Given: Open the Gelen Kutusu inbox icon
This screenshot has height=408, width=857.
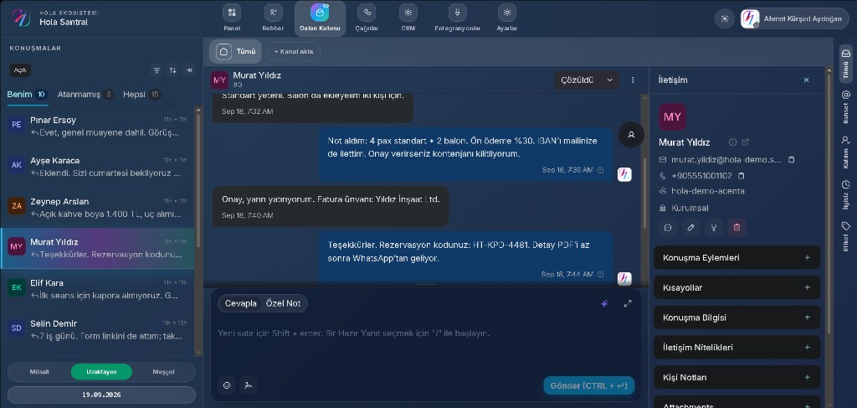Looking at the screenshot, I should tap(320, 13).
